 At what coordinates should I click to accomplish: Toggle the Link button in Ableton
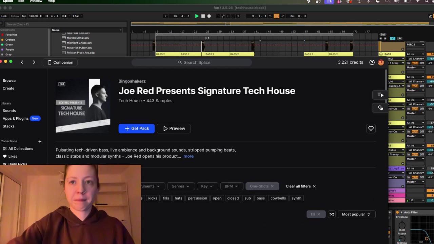(4, 16)
